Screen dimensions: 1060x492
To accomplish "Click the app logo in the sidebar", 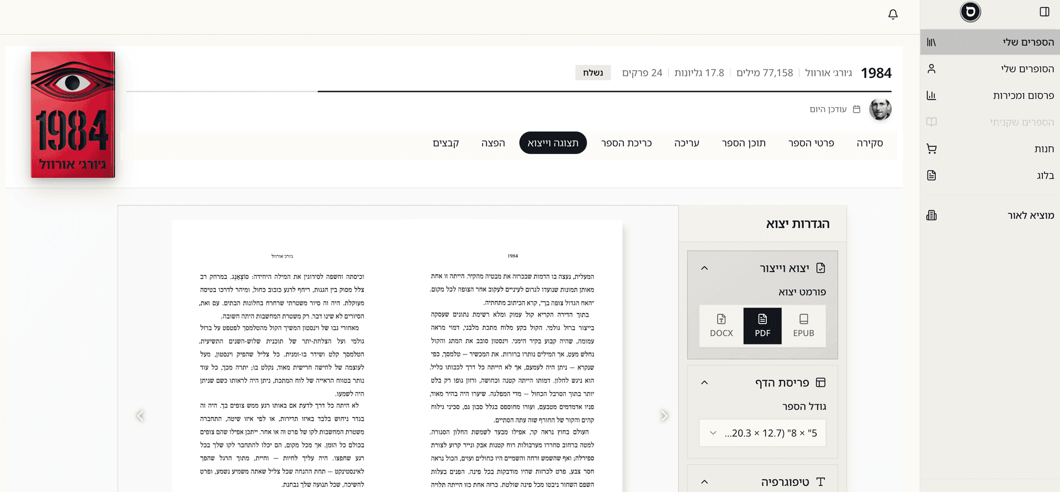I will [x=970, y=12].
